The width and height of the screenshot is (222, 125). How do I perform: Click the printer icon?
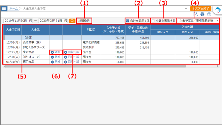202,14
